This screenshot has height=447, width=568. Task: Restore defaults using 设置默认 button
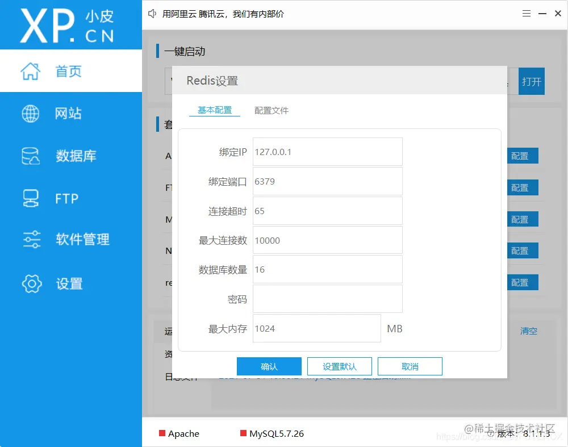pos(339,366)
